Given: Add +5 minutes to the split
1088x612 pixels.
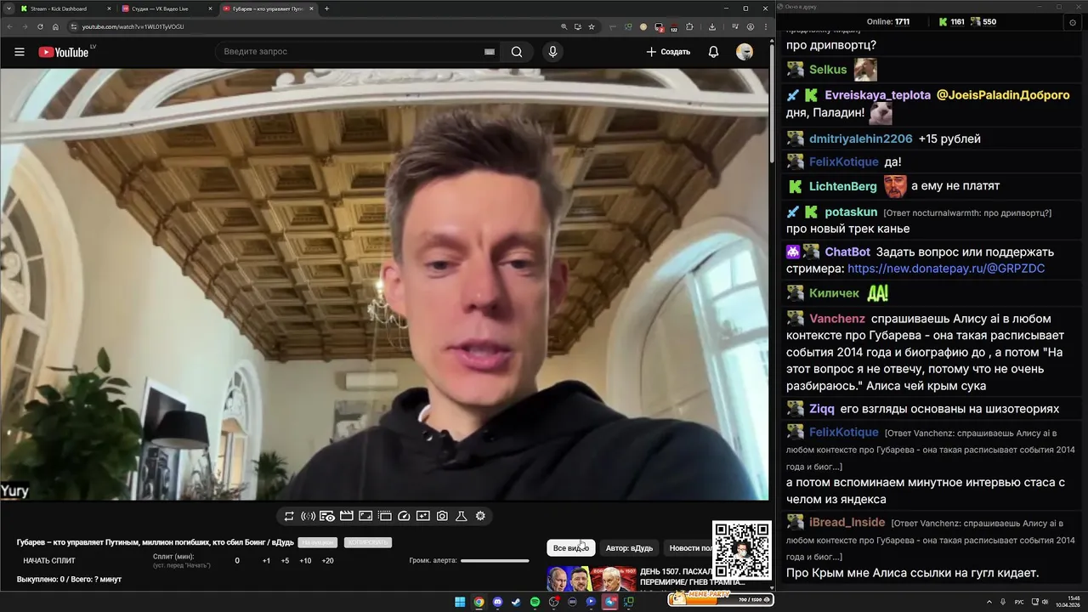Looking at the screenshot, I should tap(285, 561).
